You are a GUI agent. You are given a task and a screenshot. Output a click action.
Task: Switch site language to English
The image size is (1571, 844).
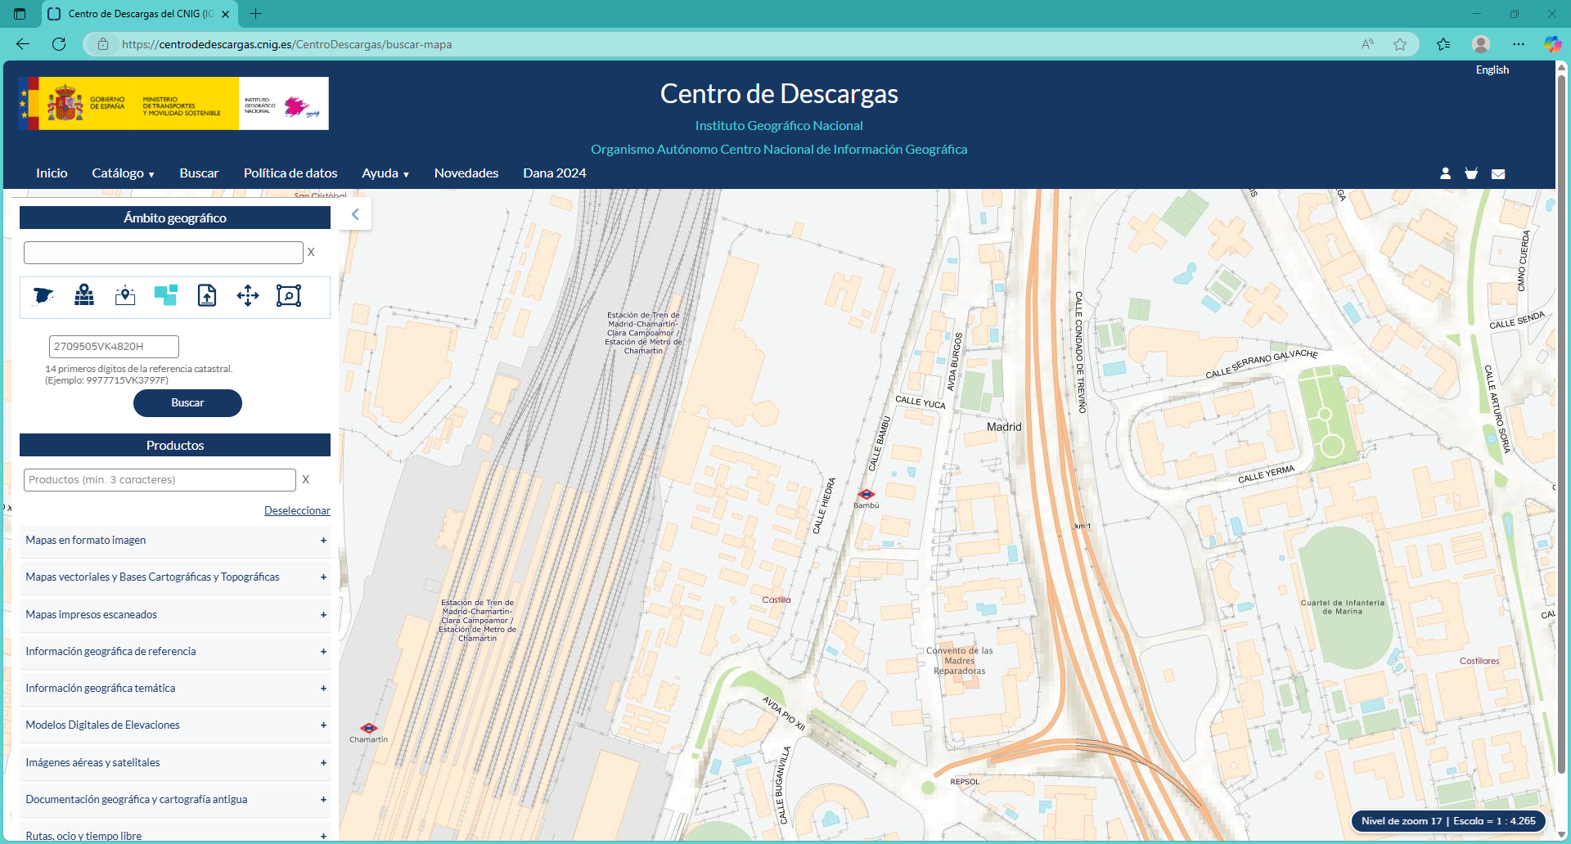pos(1492,70)
